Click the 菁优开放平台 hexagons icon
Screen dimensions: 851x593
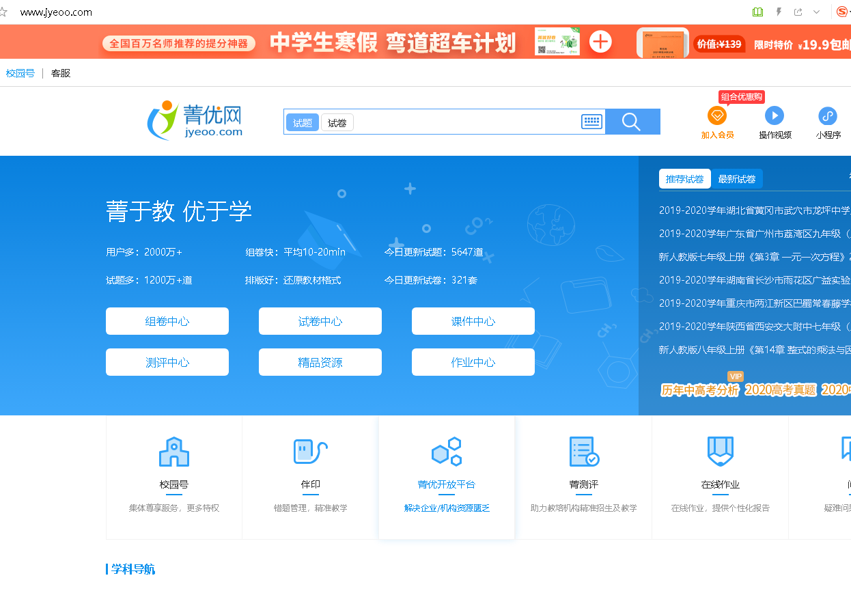click(447, 452)
